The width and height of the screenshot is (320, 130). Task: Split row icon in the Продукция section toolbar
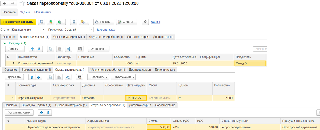pos(69,49)
